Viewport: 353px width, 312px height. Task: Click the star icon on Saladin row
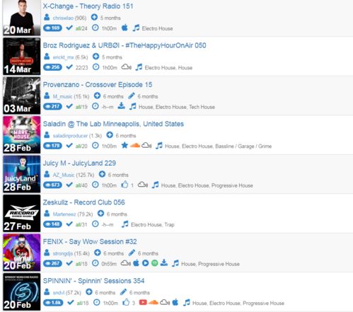coord(125,145)
